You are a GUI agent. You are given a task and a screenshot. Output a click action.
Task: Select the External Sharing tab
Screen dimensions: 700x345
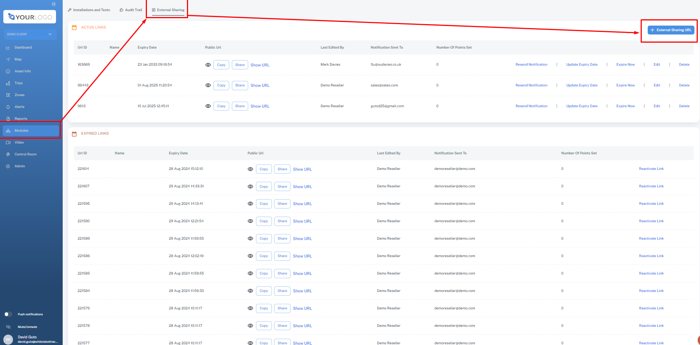coord(168,10)
